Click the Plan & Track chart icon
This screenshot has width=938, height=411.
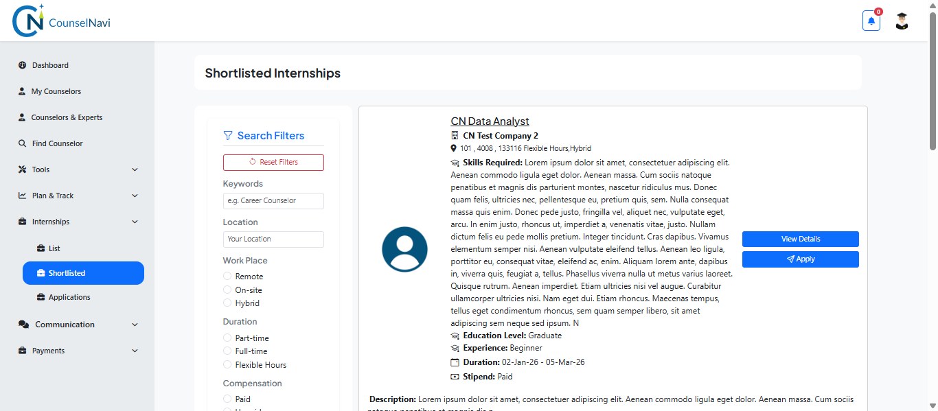[x=21, y=196]
